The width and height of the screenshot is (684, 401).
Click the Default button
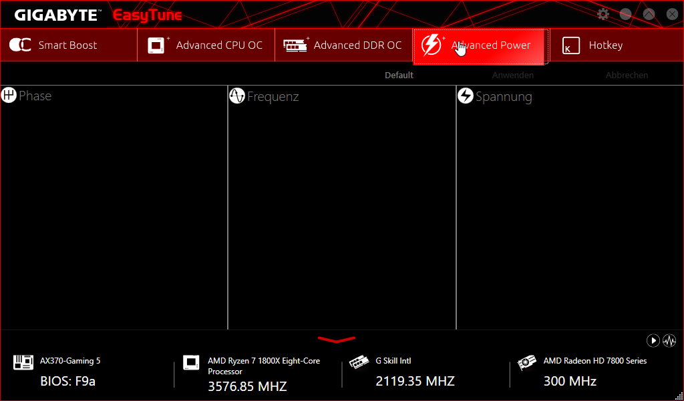click(x=399, y=75)
